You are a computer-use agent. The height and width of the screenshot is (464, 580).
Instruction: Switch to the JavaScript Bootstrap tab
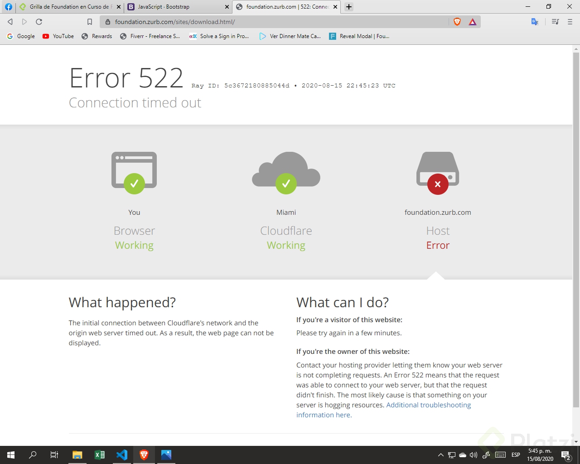click(x=178, y=7)
